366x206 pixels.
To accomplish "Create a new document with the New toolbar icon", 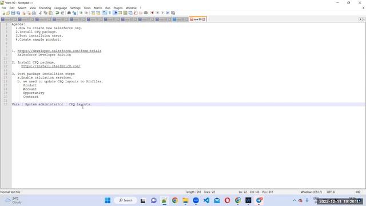I will 3,13.
